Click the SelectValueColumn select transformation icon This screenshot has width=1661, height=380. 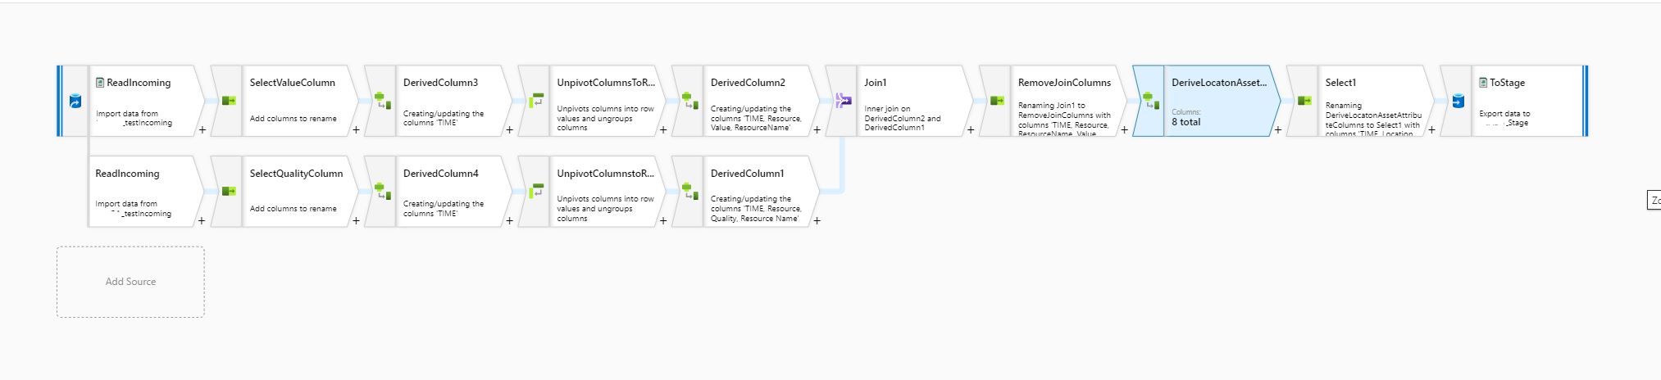pos(229,101)
